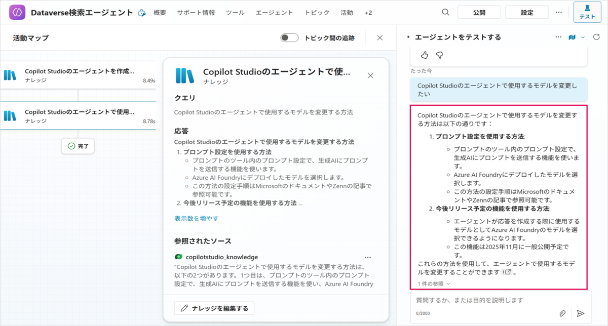Open the +2 overflow tabs

coord(368,13)
